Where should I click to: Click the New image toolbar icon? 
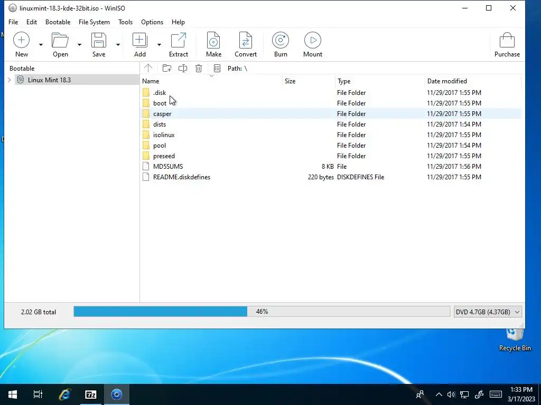[x=21, y=40]
